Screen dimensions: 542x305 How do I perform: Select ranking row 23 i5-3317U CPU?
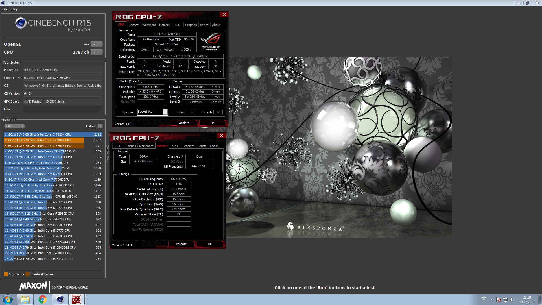tap(53, 259)
